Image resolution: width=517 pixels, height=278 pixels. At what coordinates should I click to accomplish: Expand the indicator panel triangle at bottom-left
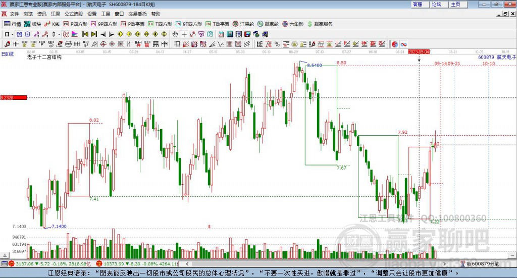tap(5, 255)
